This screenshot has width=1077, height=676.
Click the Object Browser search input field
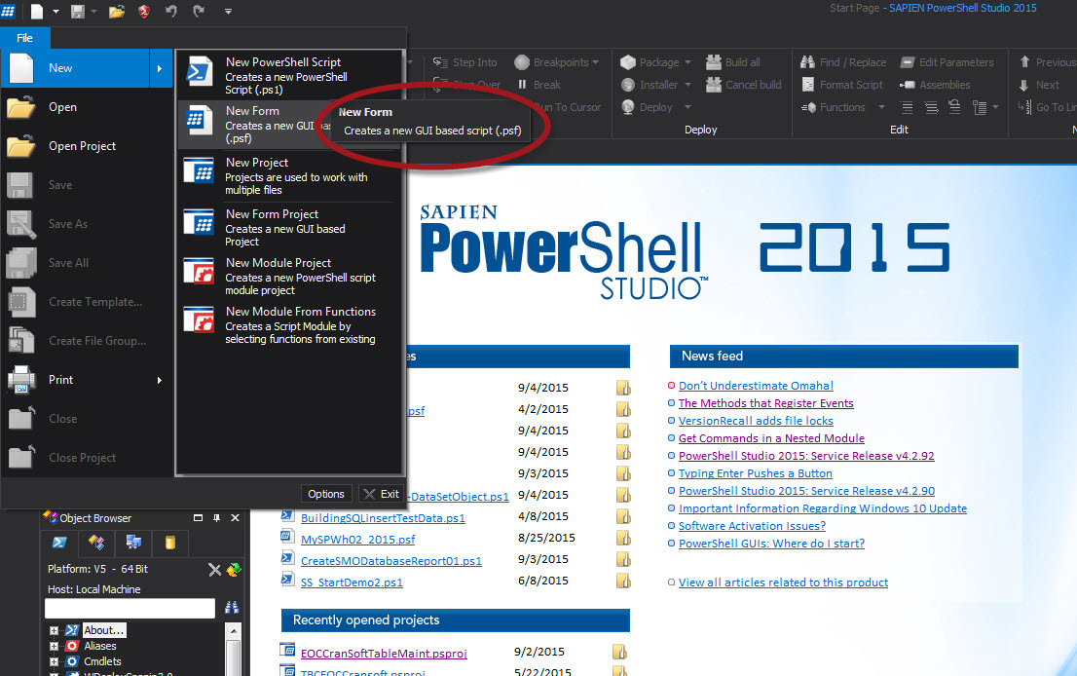point(130,608)
